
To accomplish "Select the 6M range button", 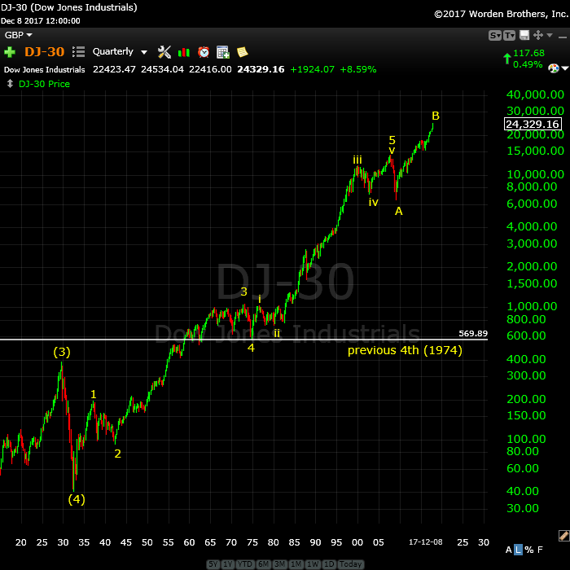I will point(263,563).
